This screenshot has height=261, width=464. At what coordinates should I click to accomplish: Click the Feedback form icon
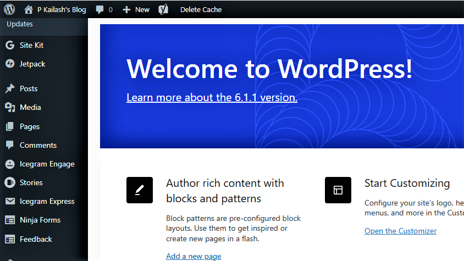(x=10, y=239)
